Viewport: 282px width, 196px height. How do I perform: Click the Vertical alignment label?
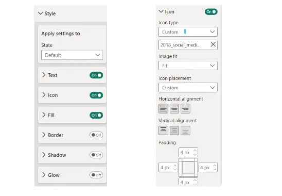178,121
